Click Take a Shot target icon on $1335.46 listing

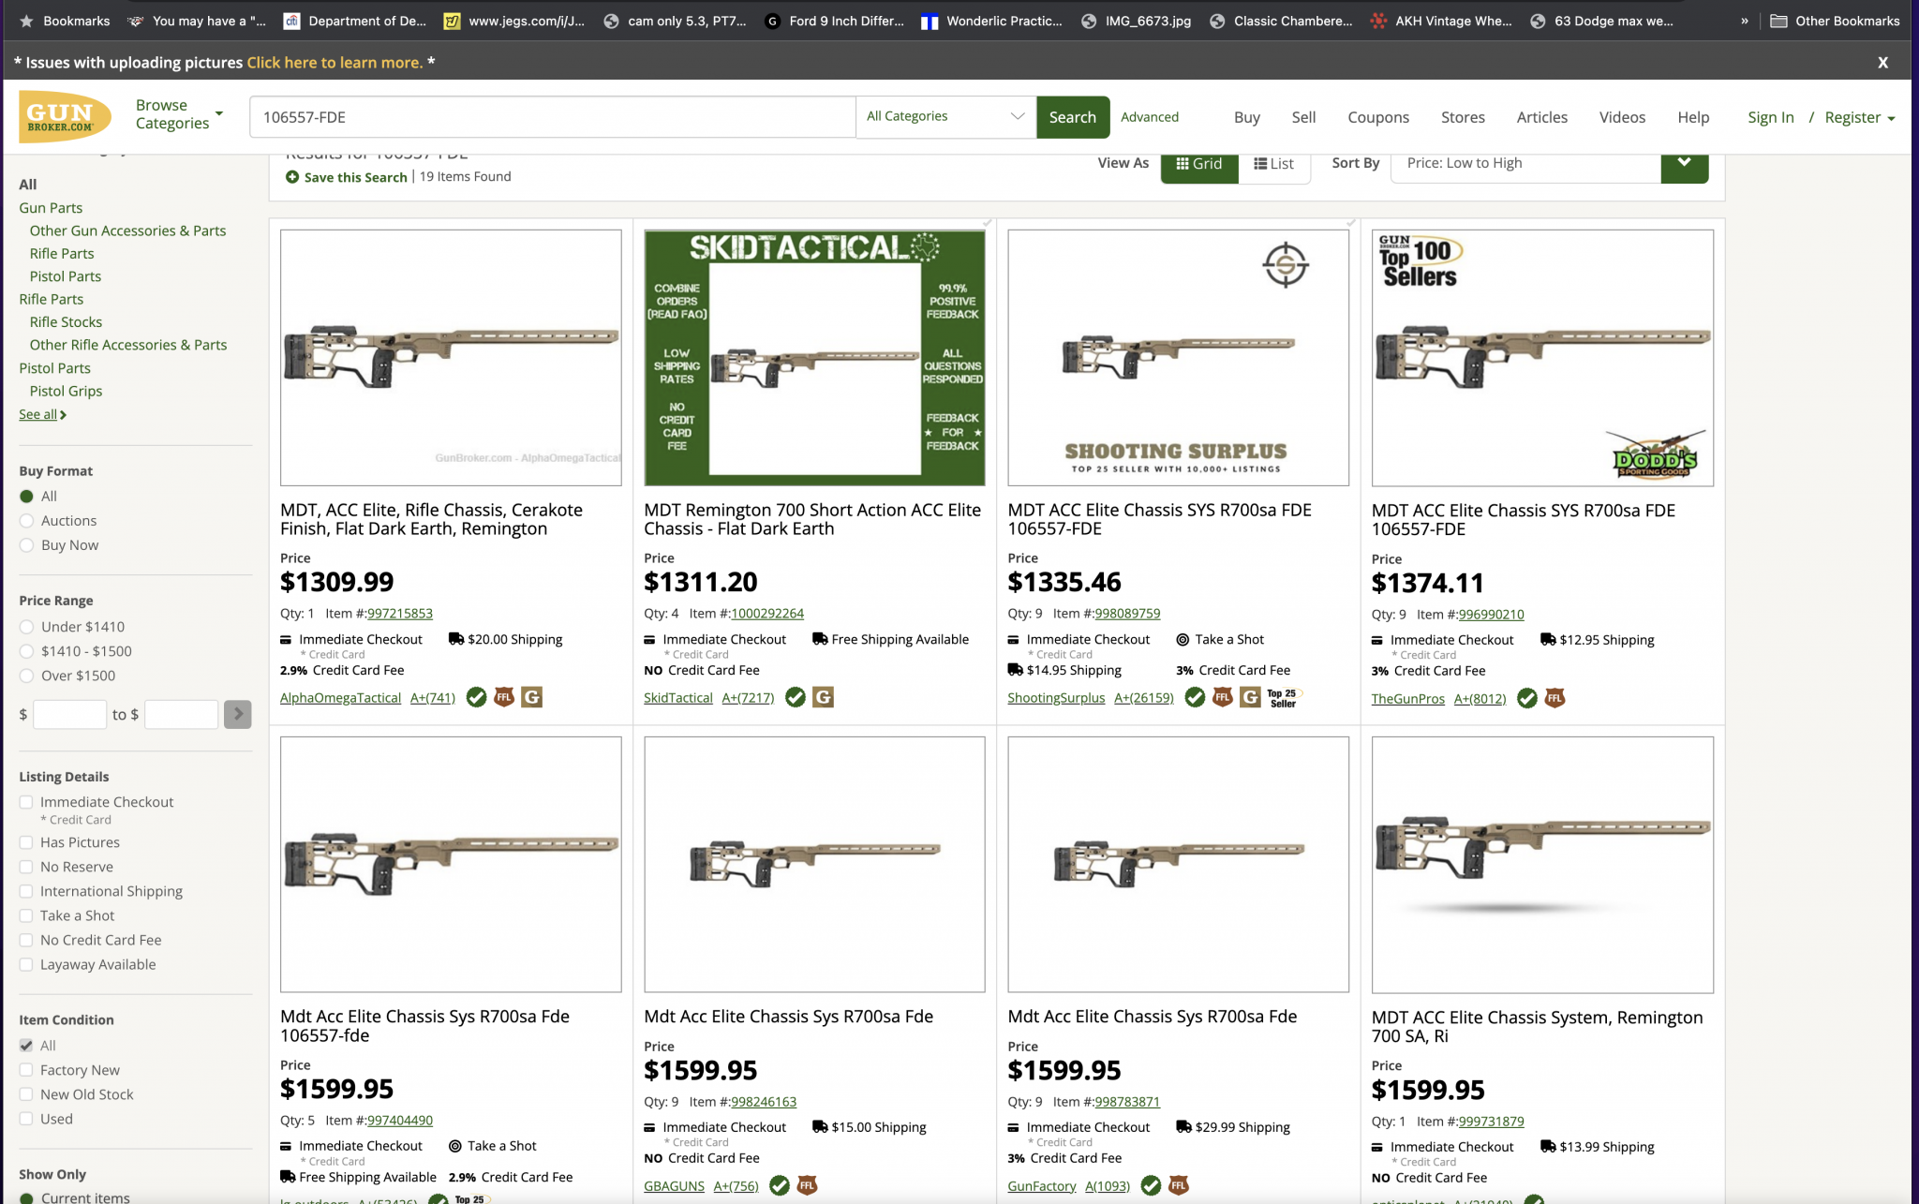tap(1183, 639)
